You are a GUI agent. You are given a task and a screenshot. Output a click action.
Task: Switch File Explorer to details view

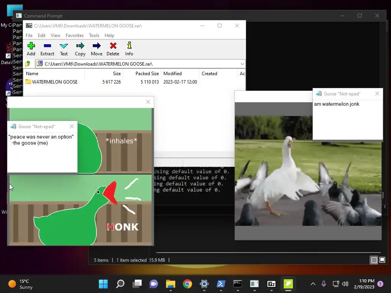pyautogui.click(x=374, y=260)
